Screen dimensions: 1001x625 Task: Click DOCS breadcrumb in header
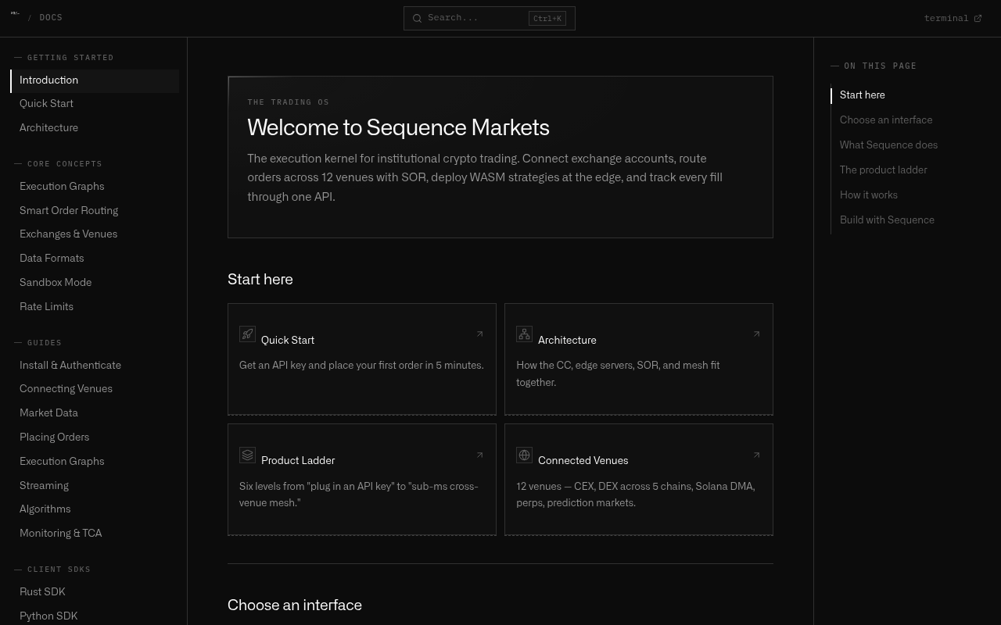point(51,18)
